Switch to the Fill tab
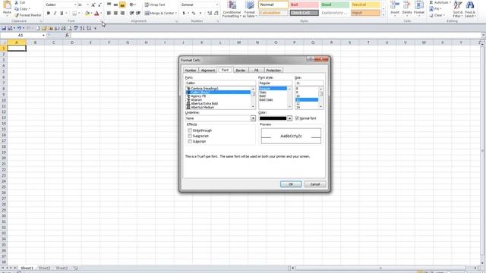The image size is (486, 273). click(256, 71)
